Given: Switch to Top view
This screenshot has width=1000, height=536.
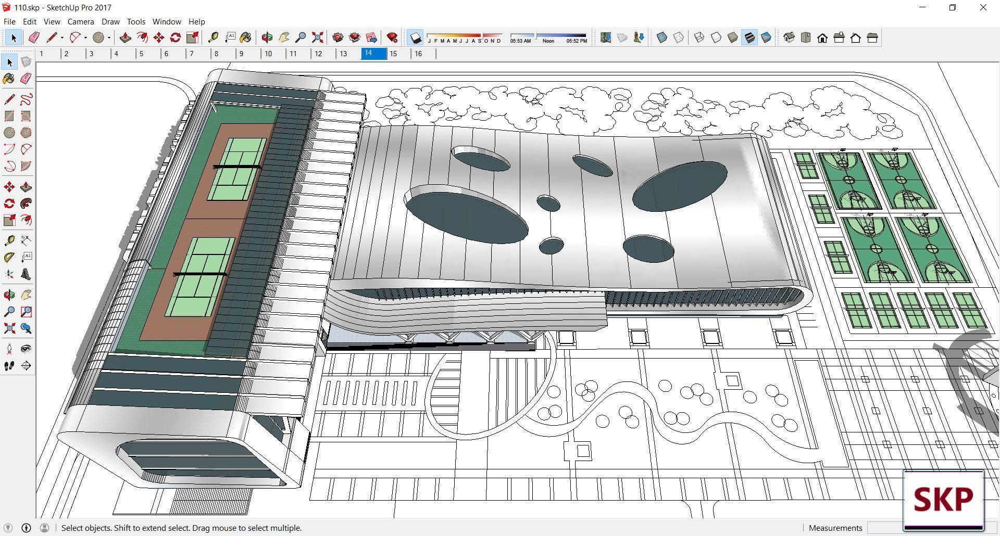Looking at the screenshot, I should [x=806, y=37].
